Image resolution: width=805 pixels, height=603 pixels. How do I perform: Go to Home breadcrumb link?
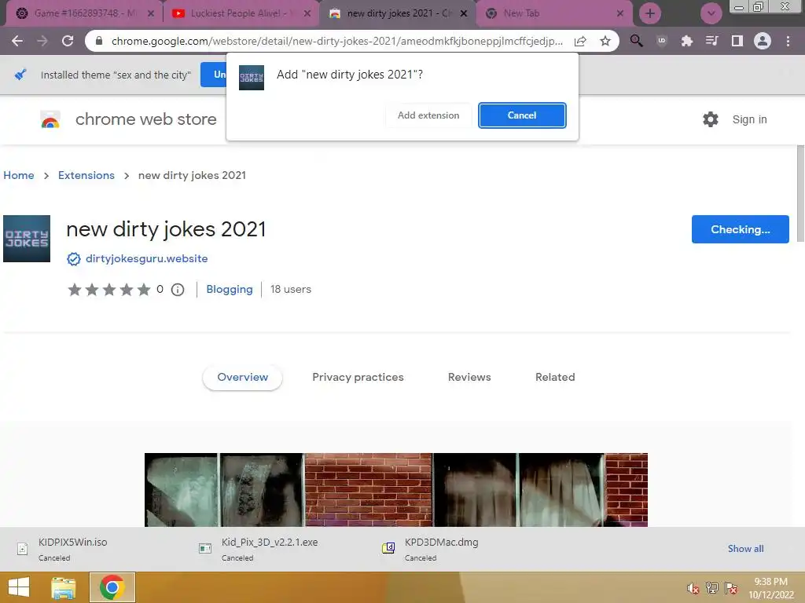(19, 175)
